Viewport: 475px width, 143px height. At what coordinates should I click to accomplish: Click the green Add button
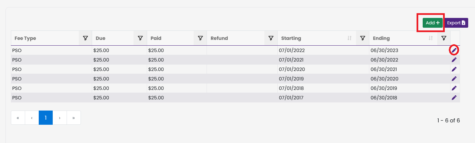pos(433,23)
